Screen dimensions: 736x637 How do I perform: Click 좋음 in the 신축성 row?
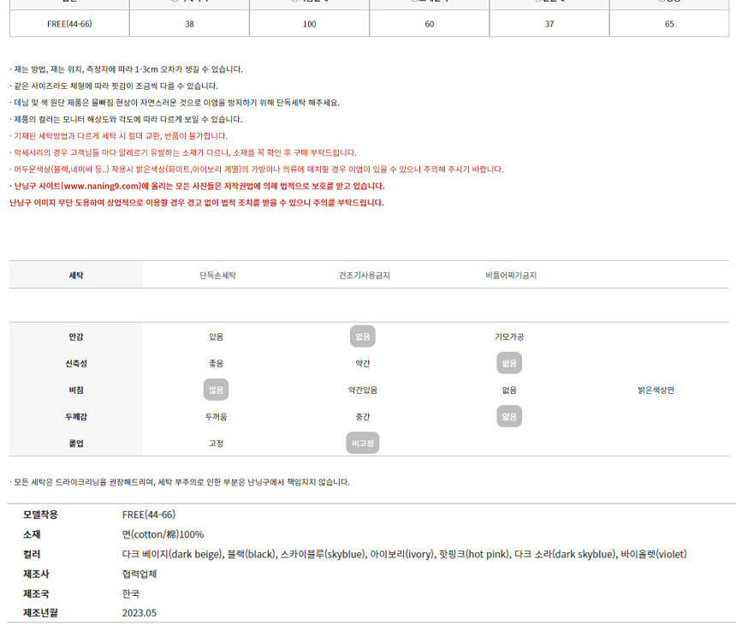[216, 364]
